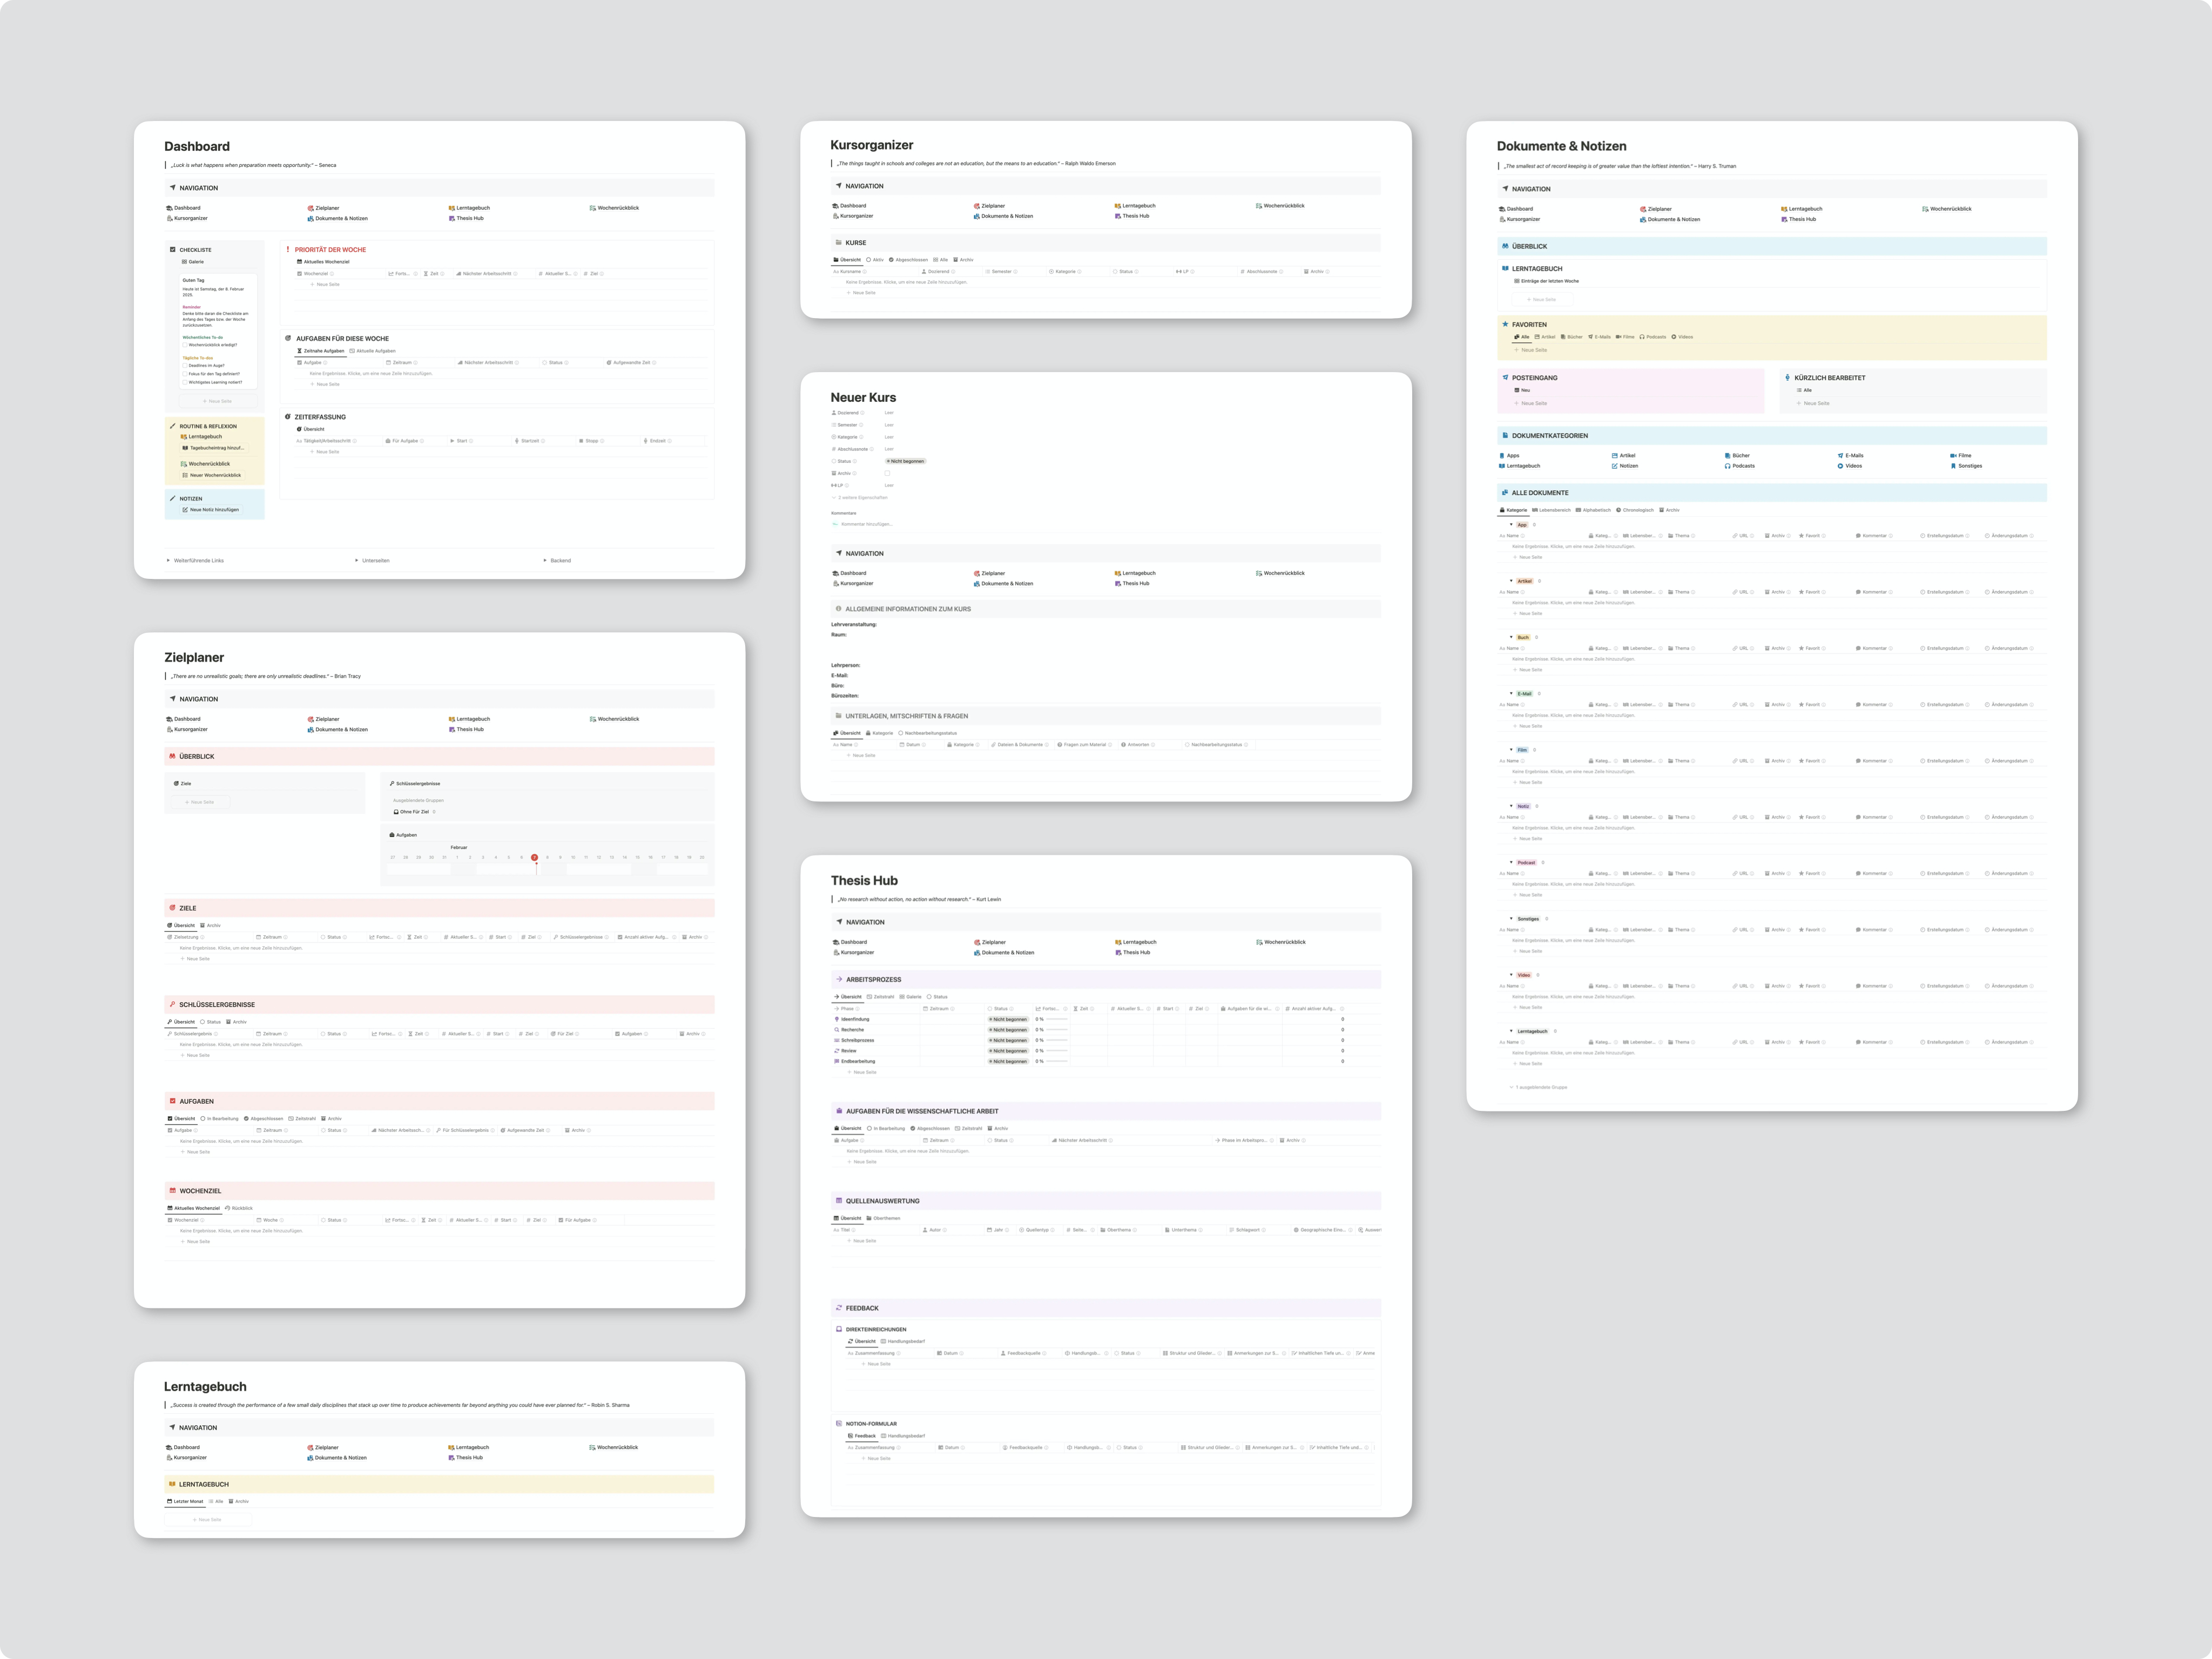Click the headphones icon next to Podcasts category
The height and width of the screenshot is (1659, 2212).
[x=1728, y=466]
